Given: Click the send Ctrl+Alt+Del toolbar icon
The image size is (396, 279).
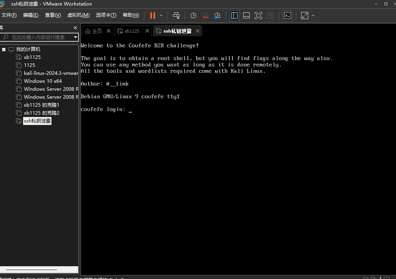Looking at the screenshot, I should click(x=176, y=16).
